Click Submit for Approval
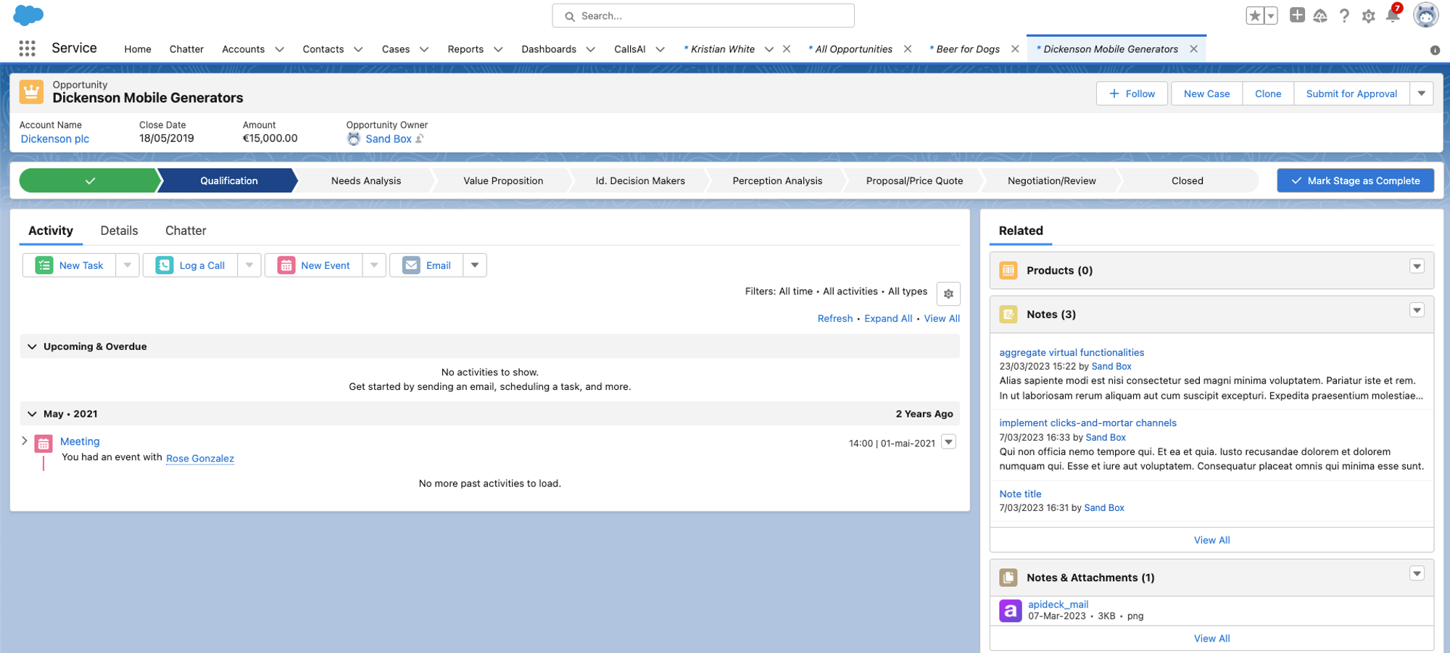Image resolution: width=1450 pixels, height=653 pixels. pos(1351,93)
